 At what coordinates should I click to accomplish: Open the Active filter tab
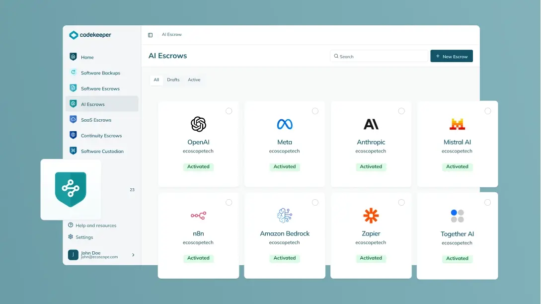(194, 79)
